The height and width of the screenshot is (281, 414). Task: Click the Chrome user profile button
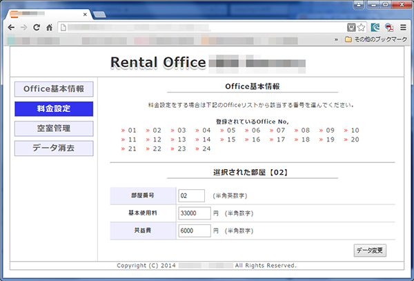359,5
